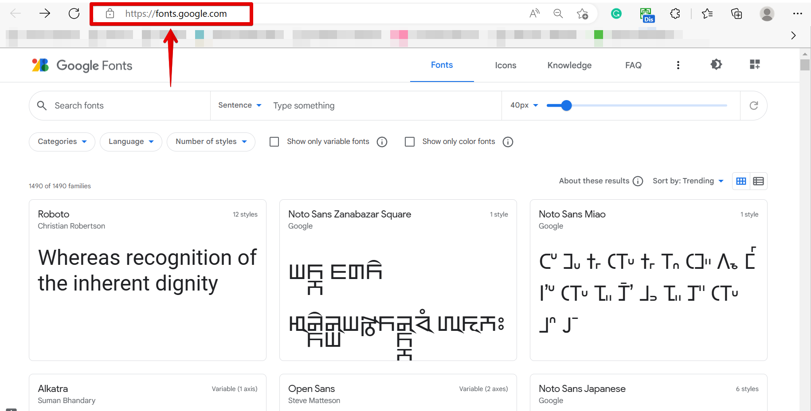Viewport: 811px width, 411px height.
Task: Click the Google Fonts logo
Action: [x=82, y=66]
